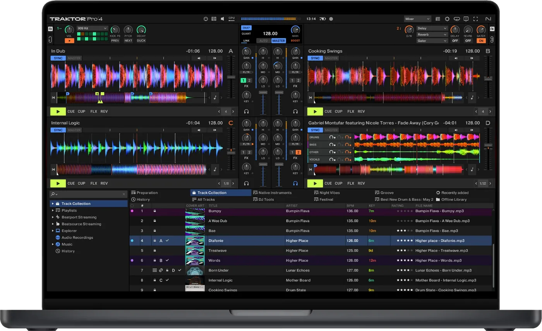Open the Mixer layout dropdown

417,19
